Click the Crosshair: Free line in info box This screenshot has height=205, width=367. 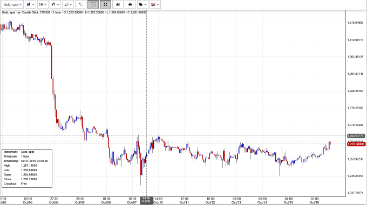point(16,184)
